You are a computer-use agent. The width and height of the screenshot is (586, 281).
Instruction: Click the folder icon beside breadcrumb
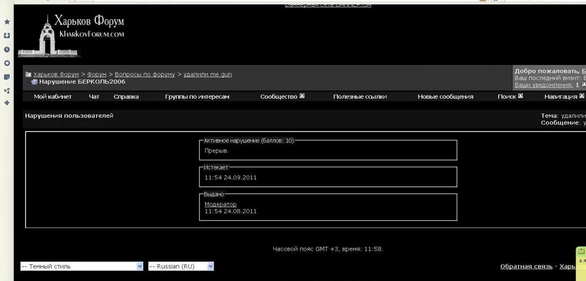28,75
